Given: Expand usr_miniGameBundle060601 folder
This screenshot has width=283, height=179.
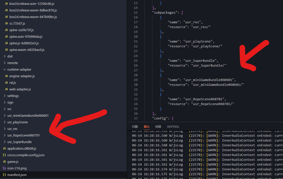Looking at the screenshot, I should [x=5, y=115].
